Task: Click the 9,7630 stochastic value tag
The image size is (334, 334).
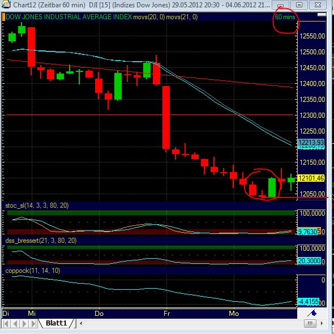Action: 307,232
